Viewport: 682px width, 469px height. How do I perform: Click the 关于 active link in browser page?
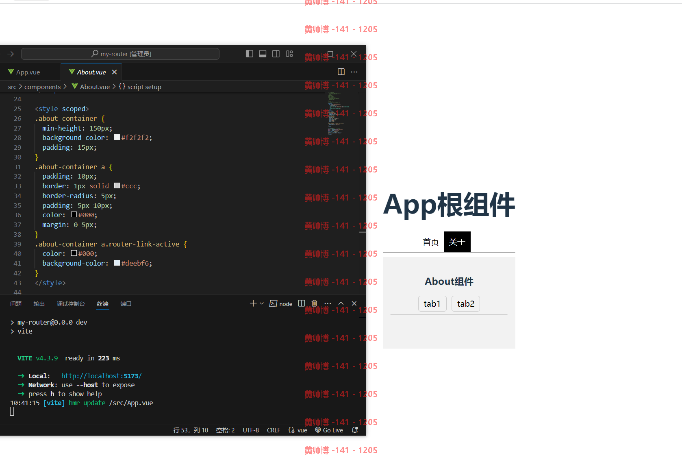click(457, 242)
